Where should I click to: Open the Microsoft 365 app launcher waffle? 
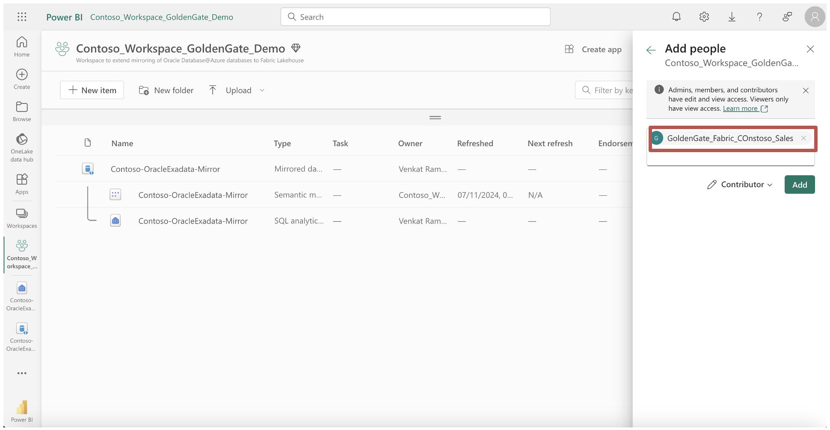[22, 17]
